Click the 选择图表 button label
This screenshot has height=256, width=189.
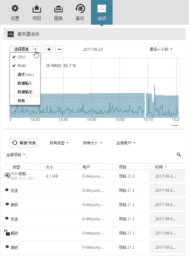tap(21, 49)
